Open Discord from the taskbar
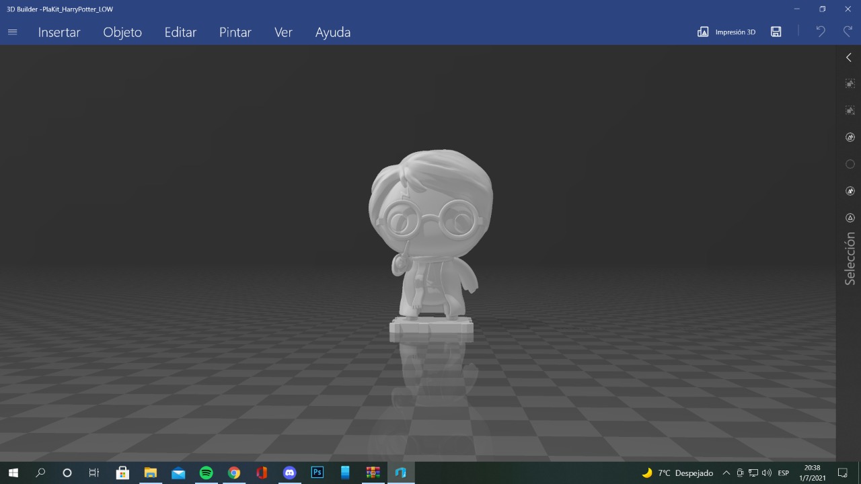Viewport: 861px width, 484px height. coord(289,473)
